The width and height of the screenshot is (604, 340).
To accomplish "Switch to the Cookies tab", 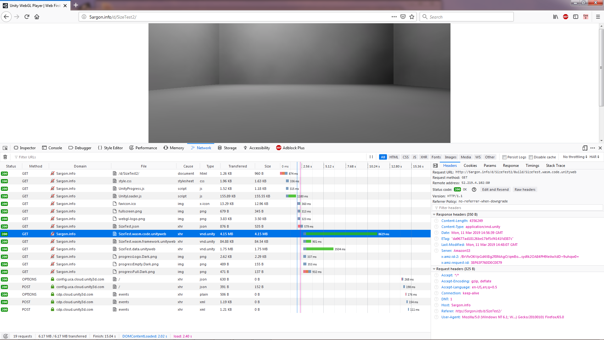I will point(470,165).
